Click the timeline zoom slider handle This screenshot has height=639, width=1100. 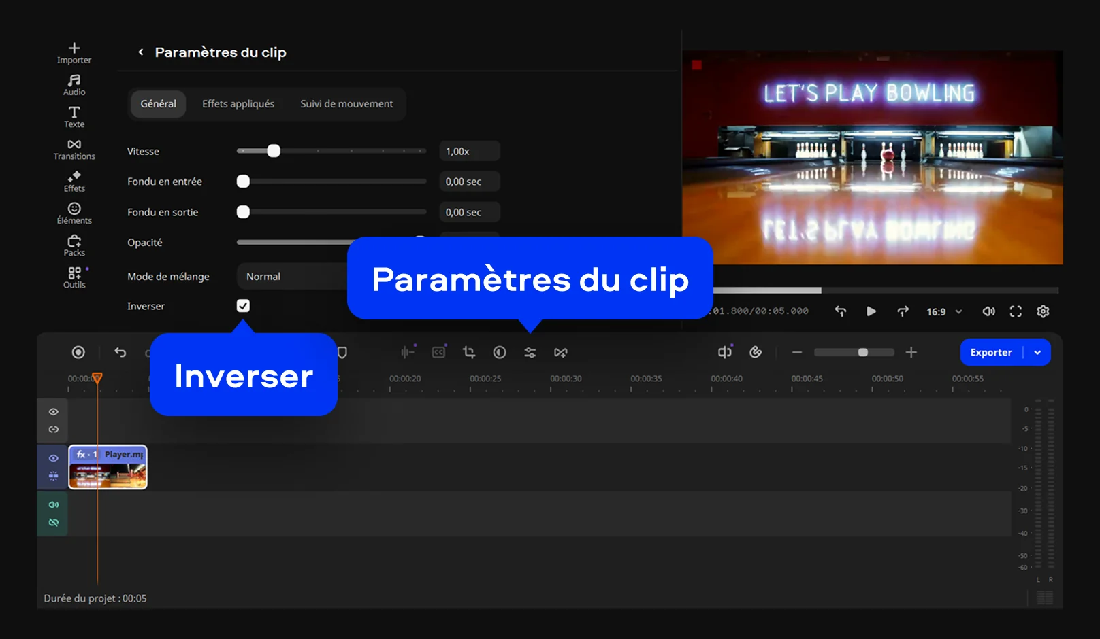[863, 352]
